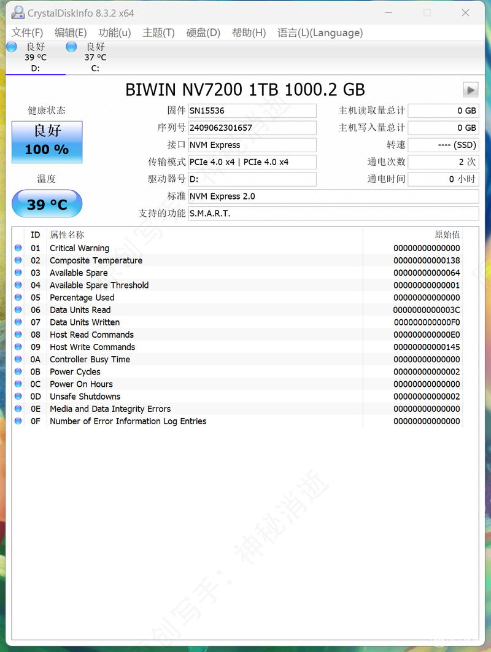Screen dimensions: 491x652
Task: Click the 固件 field showing SN15536
Action: pyautogui.click(x=252, y=111)
